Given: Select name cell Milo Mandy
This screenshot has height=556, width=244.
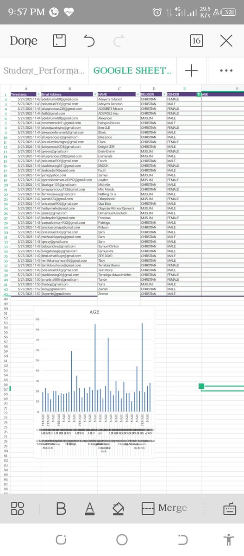Looking at the screenshot, I should (119, 190).
